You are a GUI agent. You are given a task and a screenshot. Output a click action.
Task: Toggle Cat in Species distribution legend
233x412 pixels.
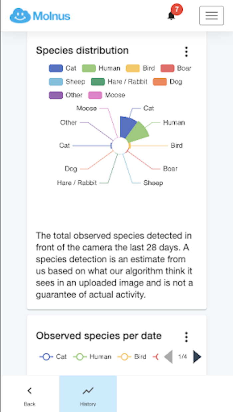[x=56, y=68]
